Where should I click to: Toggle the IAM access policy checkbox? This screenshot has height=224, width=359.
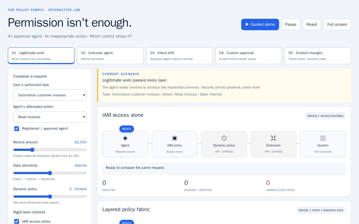(17, 221)
